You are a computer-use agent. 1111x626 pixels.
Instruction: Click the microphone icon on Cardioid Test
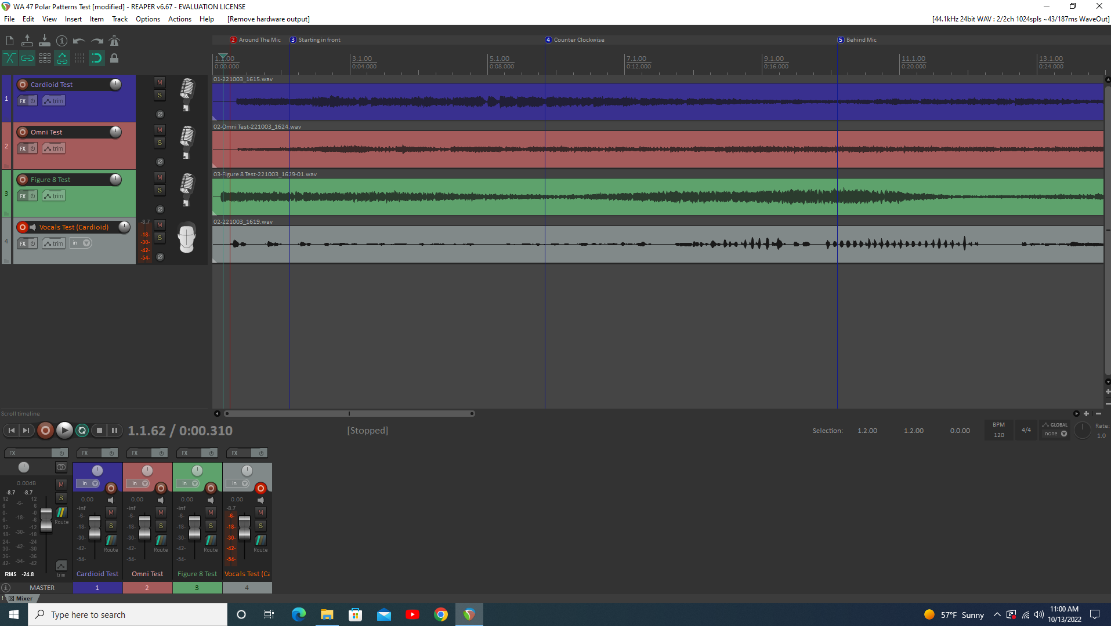pos(186,94)
